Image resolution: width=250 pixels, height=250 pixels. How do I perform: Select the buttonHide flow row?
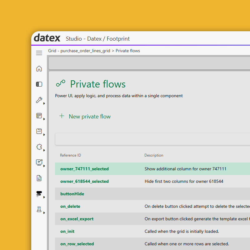coord(72,194)
